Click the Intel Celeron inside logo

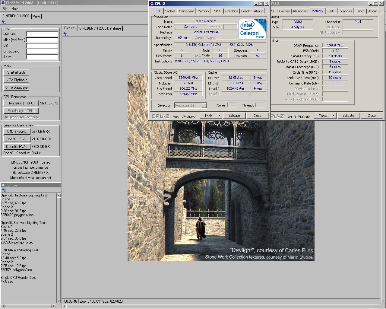click(x=253, y=29)
